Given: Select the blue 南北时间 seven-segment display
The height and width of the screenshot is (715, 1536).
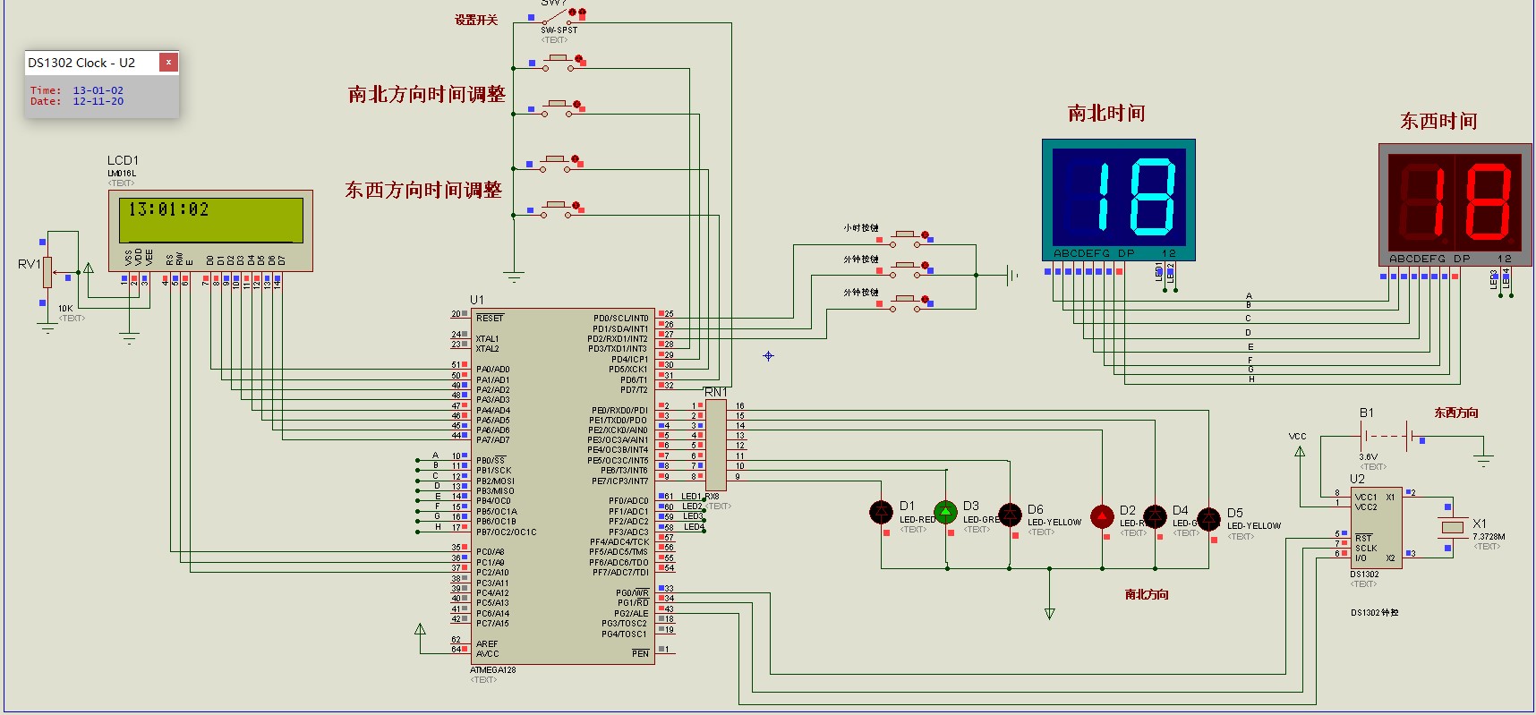Looking at the screenshot, I should (x=1119, y=200).
